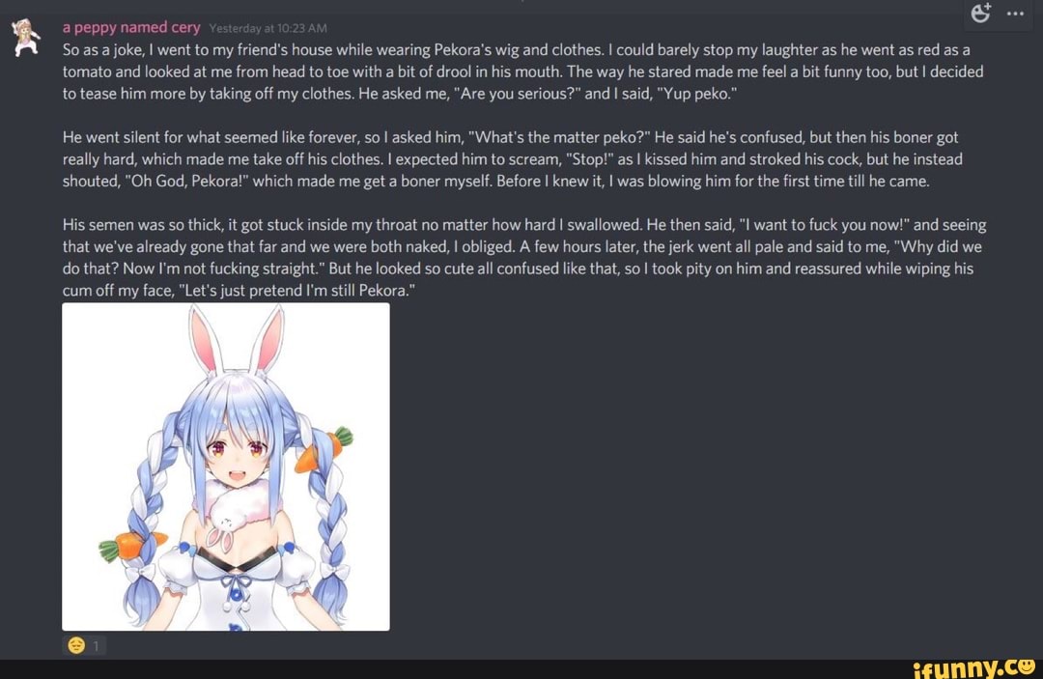Image resolution: width=1043 pixels, height=679 pixels.
Task: Open the attached bunny-ear character image
Action: (226, 467)
